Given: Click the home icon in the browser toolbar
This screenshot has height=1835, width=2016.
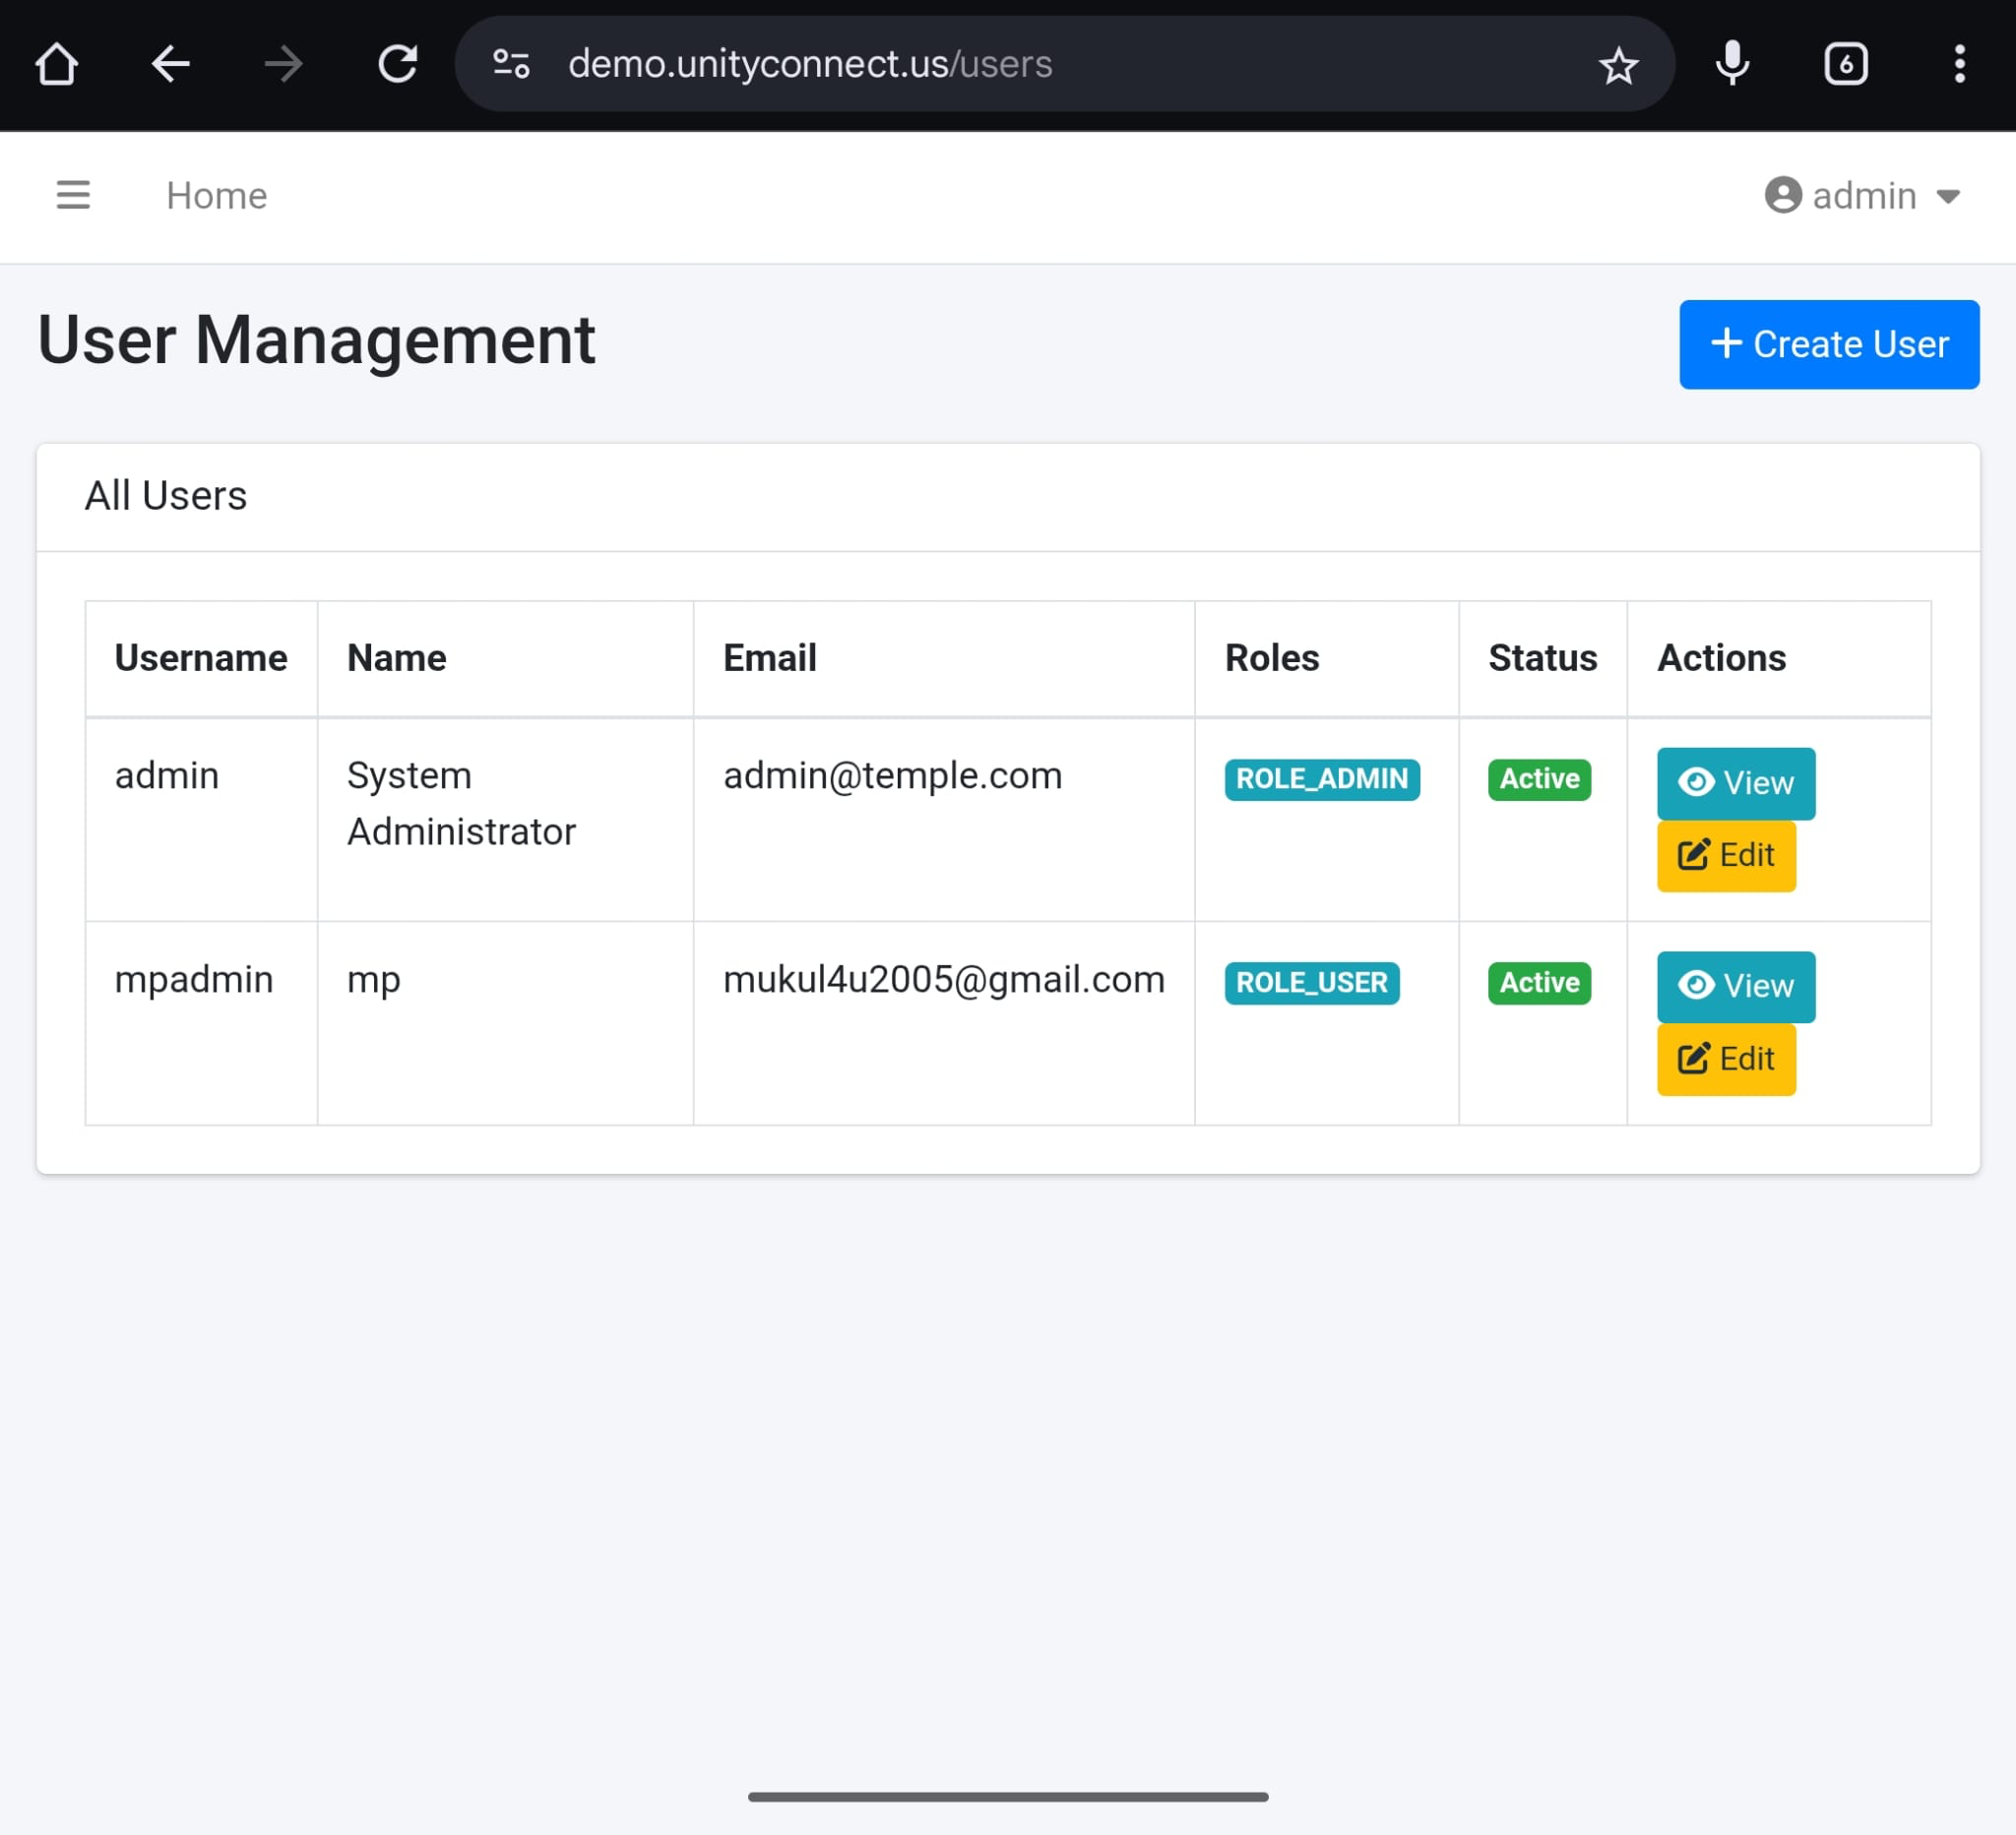Looking at the screenshot, I should [x=57, y=63].
